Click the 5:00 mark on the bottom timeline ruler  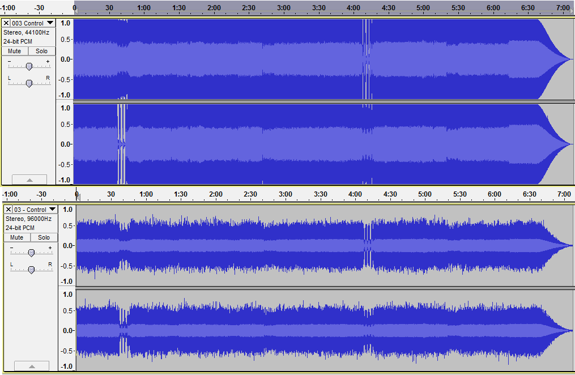(425, 194)
